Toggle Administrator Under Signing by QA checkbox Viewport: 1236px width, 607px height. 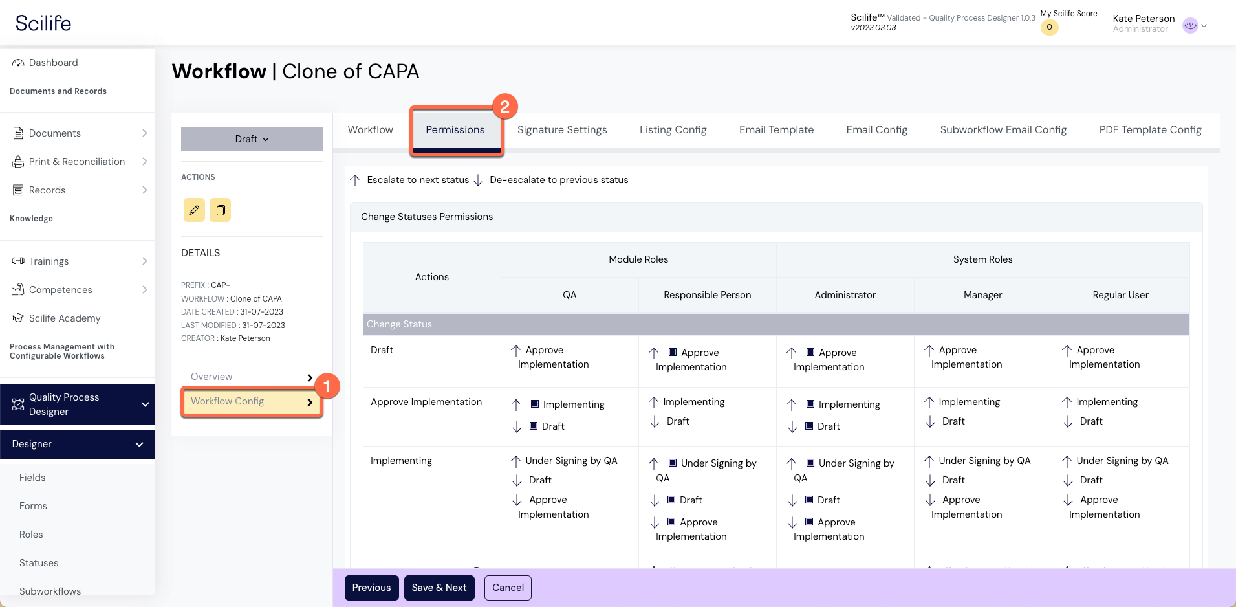810,463
